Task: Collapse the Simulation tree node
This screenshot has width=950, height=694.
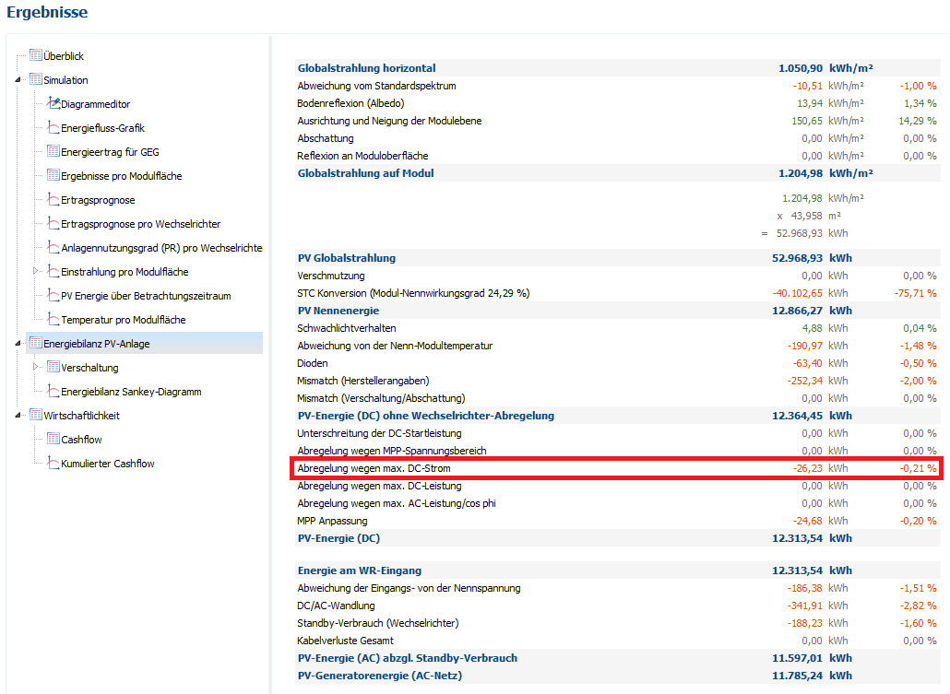Action: point(19,80)
